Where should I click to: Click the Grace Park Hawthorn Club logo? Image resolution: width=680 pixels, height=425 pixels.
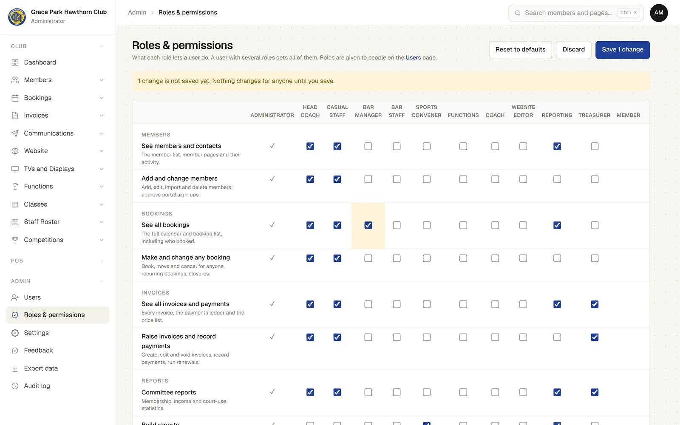pyautogui.click(x=17, y=17)
